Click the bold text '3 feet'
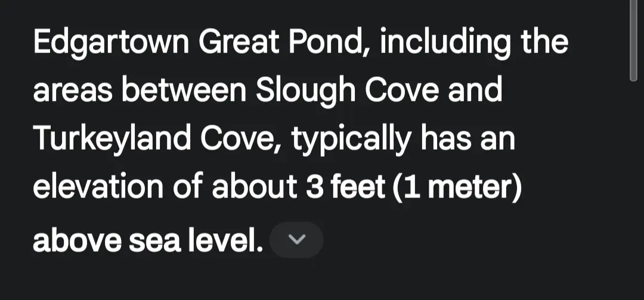Viewport: 644px width, 300px height. pos(346,187)
